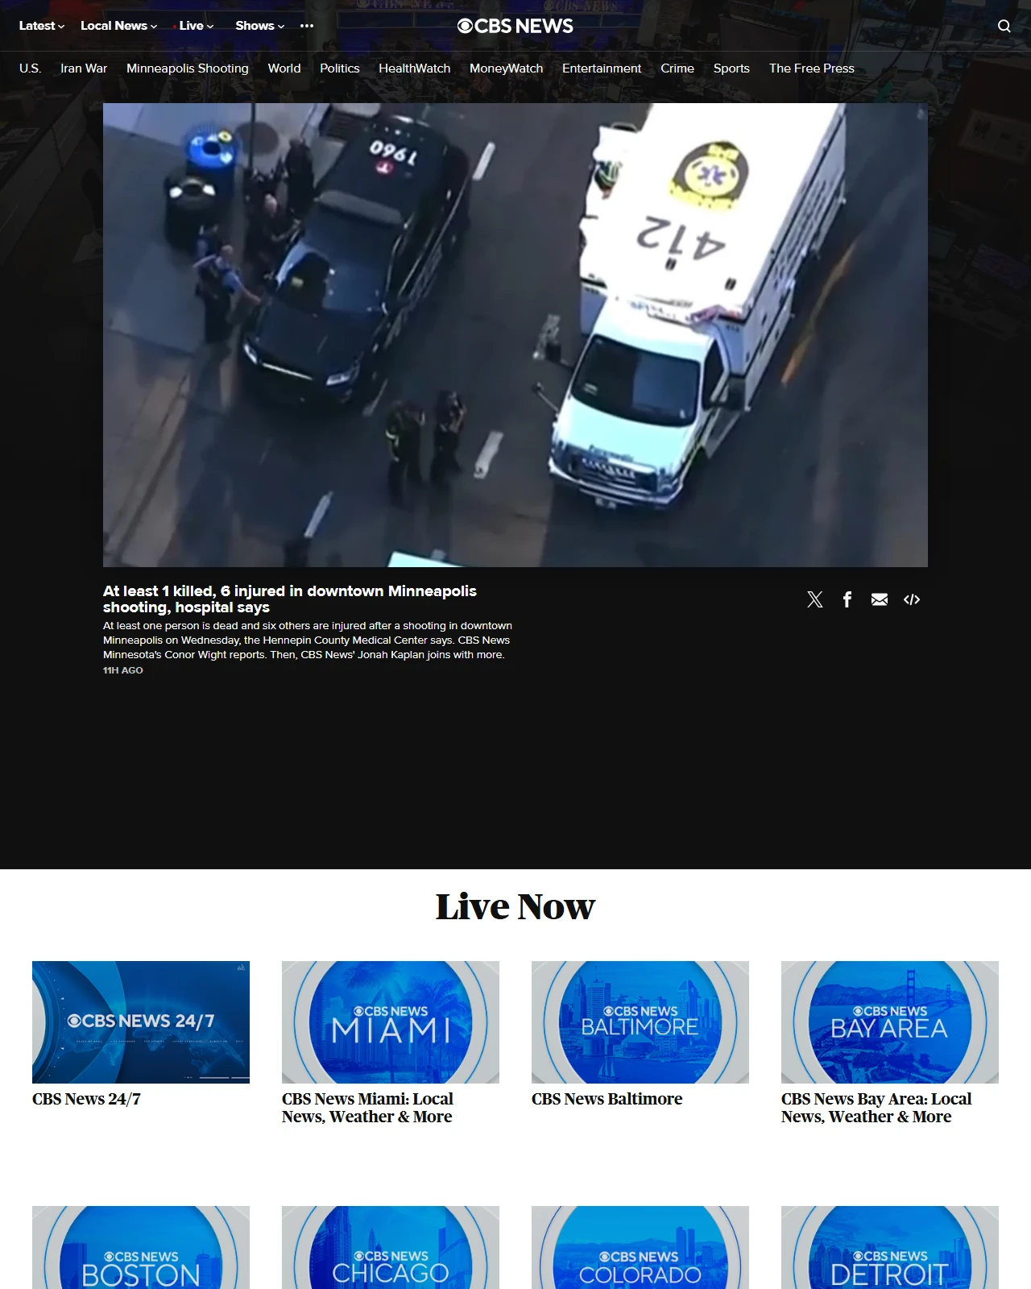Play the Minneapolis shooting video
1031x1289 pixels.
[515, 335]
